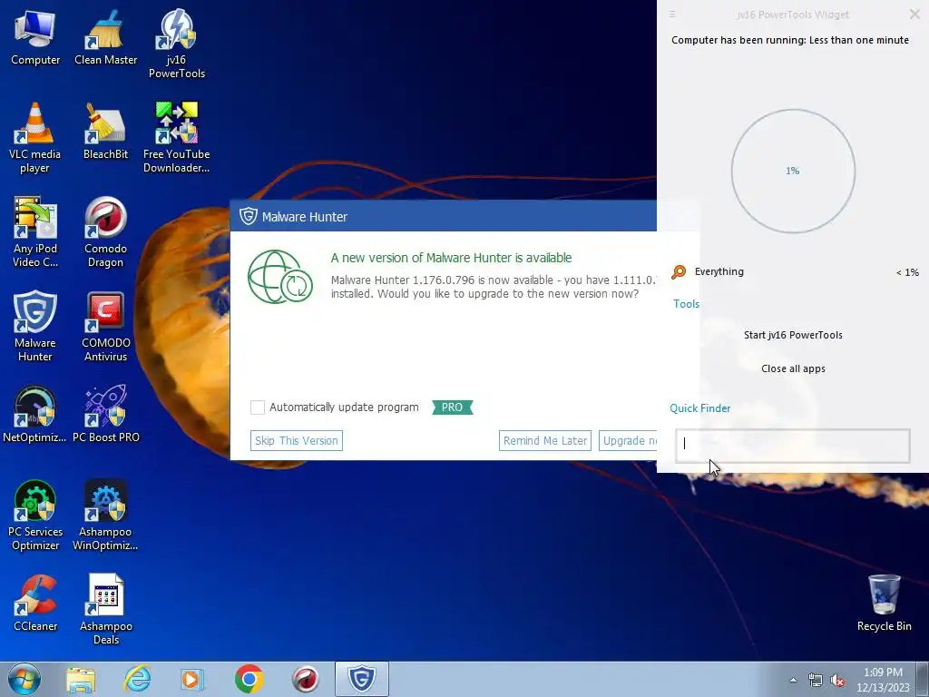
Task: Click the Tools heading in widget
Action: click(686, 304)
